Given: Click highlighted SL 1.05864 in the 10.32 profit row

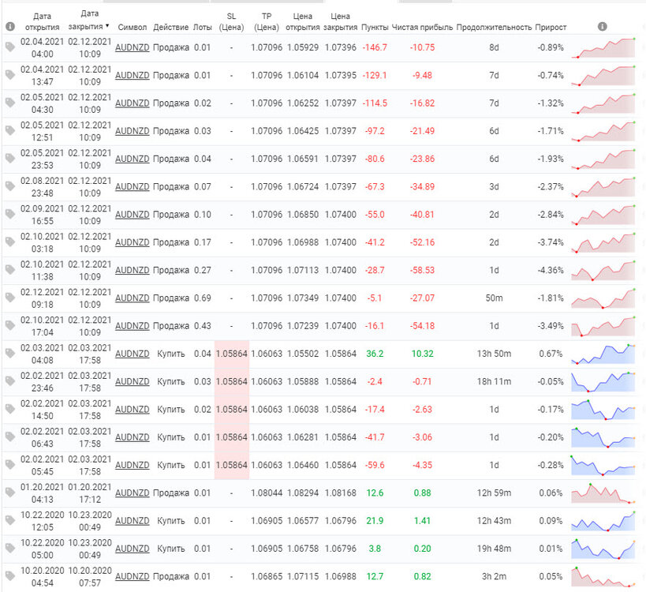Looking at the screenshot, I should [232, 354].
